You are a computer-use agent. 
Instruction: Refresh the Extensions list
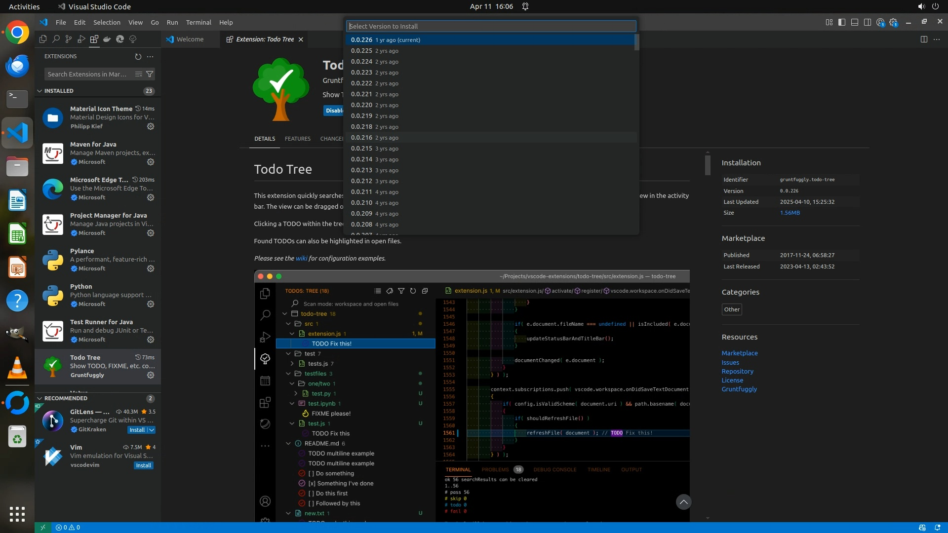[138, 56]
